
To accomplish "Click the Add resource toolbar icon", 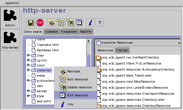I will 60,22.
